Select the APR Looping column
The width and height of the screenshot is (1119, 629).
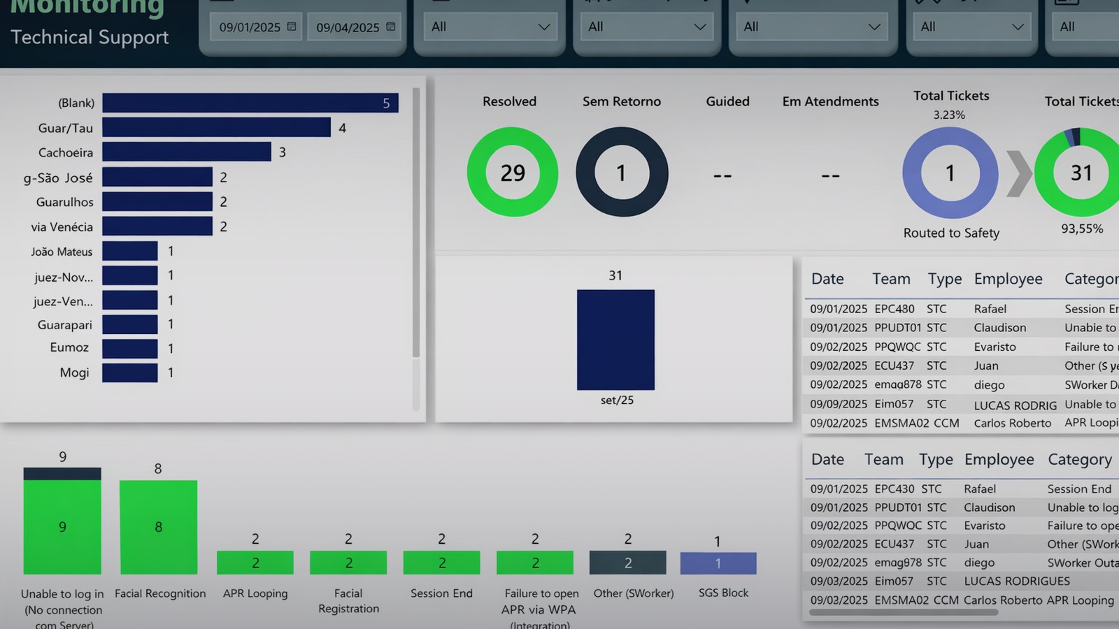pyautogui.click(x=255, y=563)
